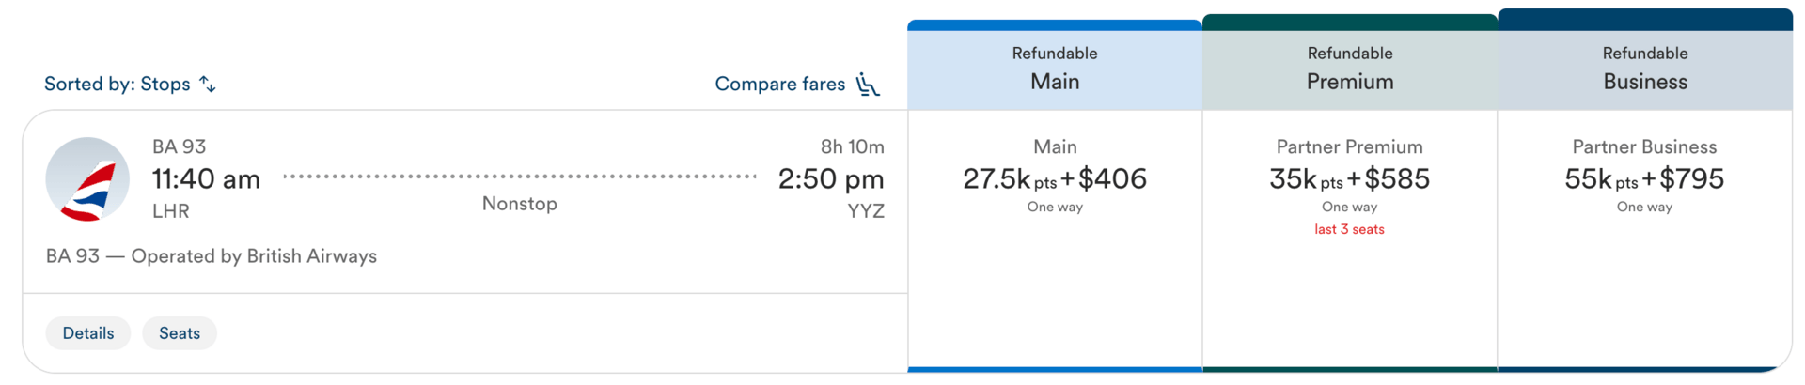Click the LHR departure airport code
1805x385 pixels.
tap(171, 211)
